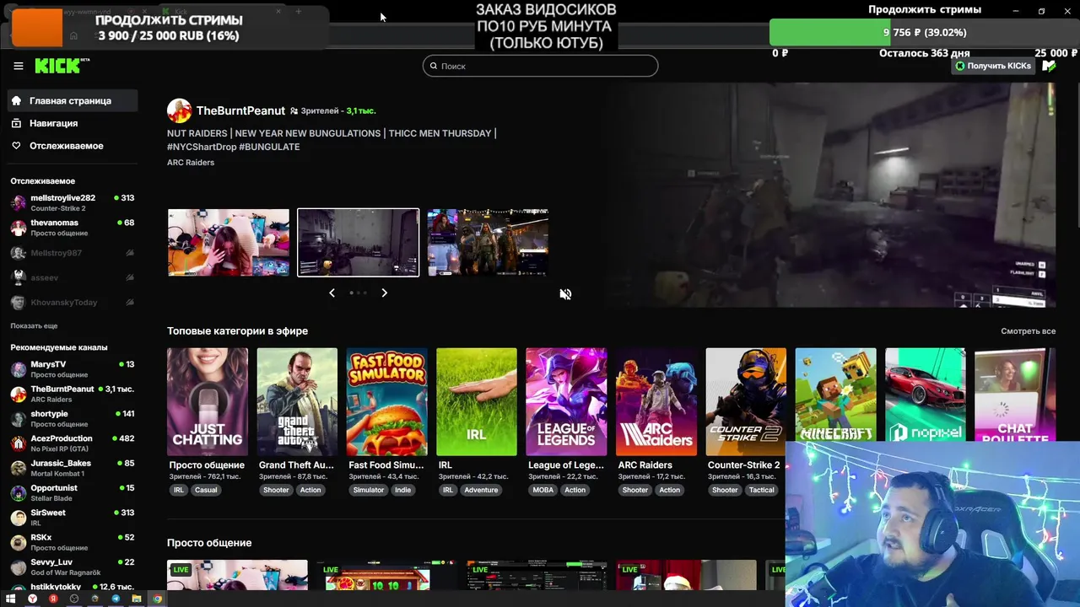Open recommended channel Opportunist
The height and width of the screenshot is (607, 1080).
click(x=73, y=492)
